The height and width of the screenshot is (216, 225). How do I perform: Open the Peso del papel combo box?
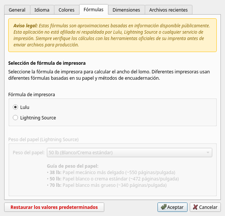coord(129,153)
